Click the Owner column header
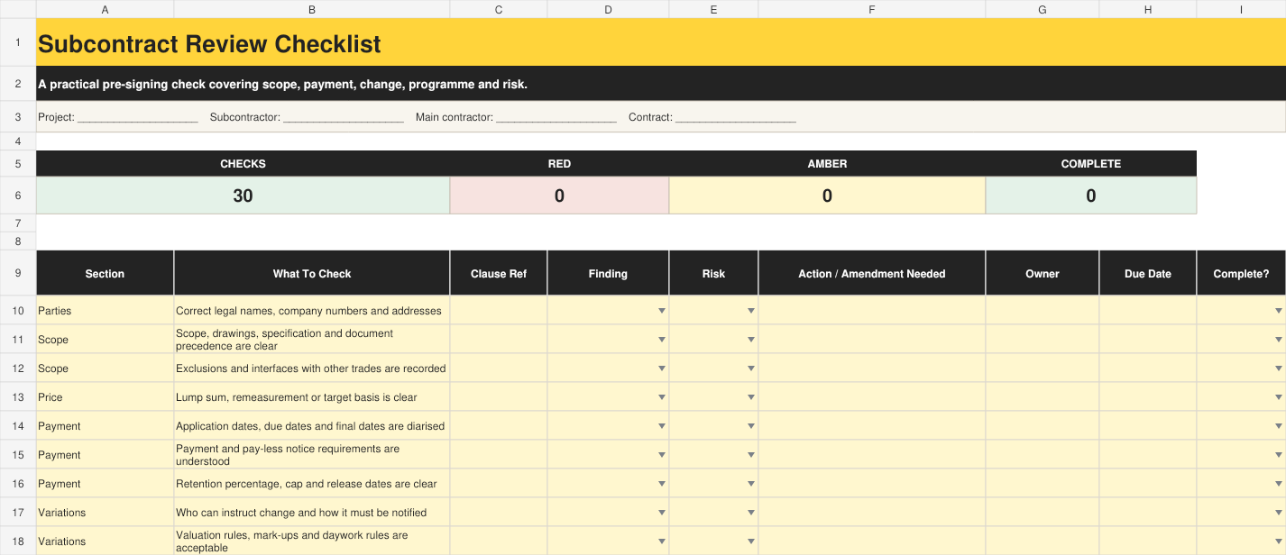 coord(1043,273)
